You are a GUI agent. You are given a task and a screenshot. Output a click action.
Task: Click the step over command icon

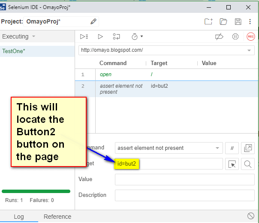point(117,36)
